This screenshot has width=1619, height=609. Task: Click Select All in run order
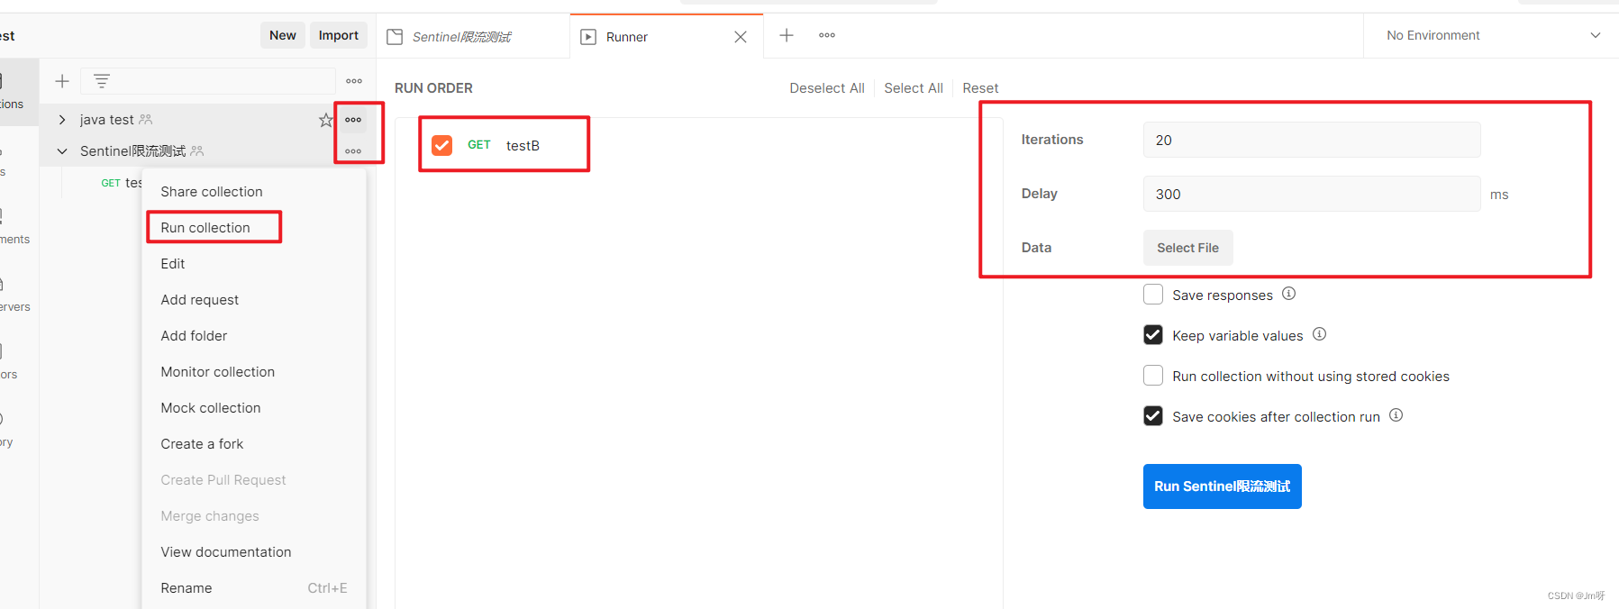[914, 88]
